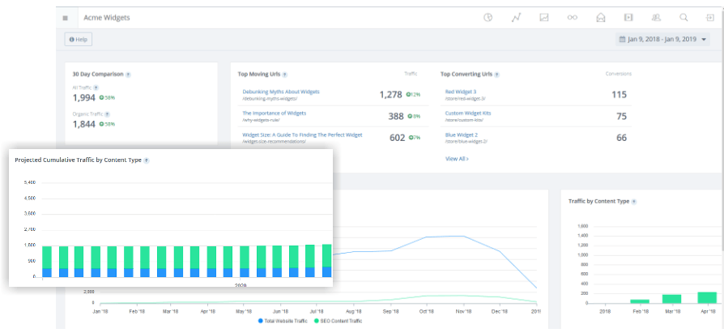The height and width of the screenshot is (333, 724).
Task: Open Custom Widget Kits link
Action: [468, 113]
